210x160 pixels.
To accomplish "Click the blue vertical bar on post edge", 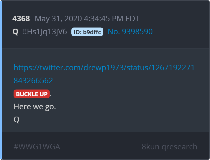I will click(1, 80).
